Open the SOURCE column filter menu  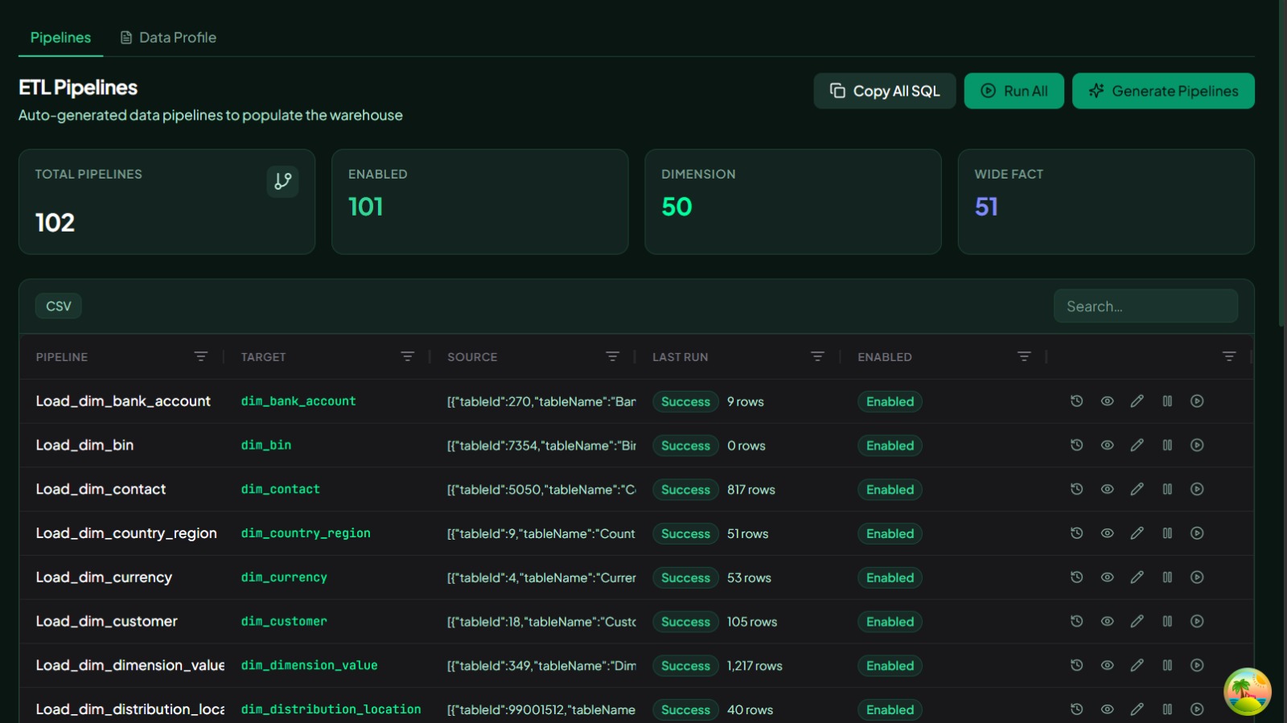(x=613, y=356)
